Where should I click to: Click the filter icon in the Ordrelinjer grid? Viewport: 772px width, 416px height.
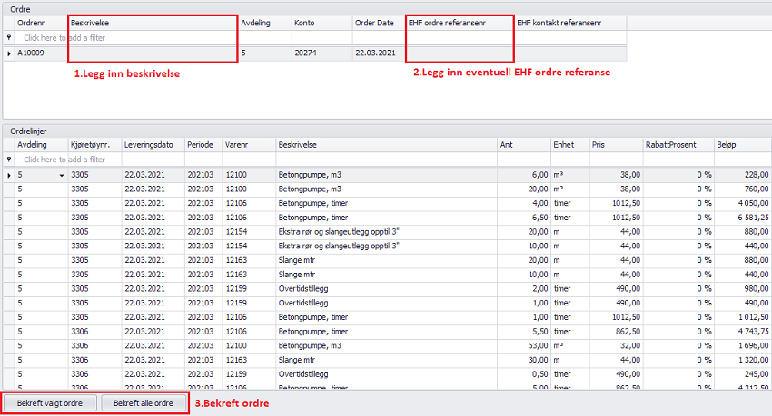(x=9, y=160)
